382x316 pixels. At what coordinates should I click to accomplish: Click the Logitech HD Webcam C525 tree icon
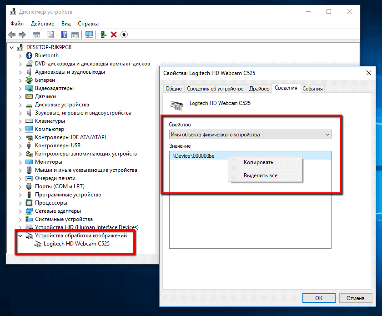coord(38,244)
